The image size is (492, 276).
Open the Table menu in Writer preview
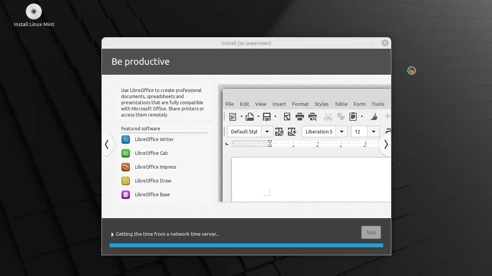point(341,104)
